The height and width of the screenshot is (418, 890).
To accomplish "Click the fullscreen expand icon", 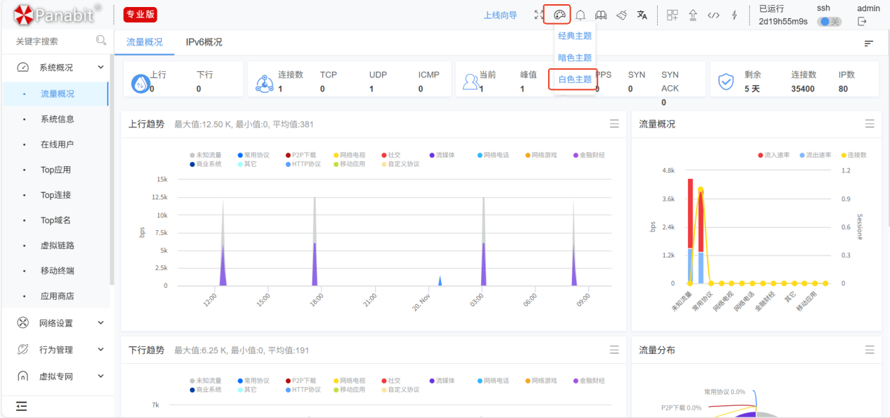I will [x=539, y=15].
